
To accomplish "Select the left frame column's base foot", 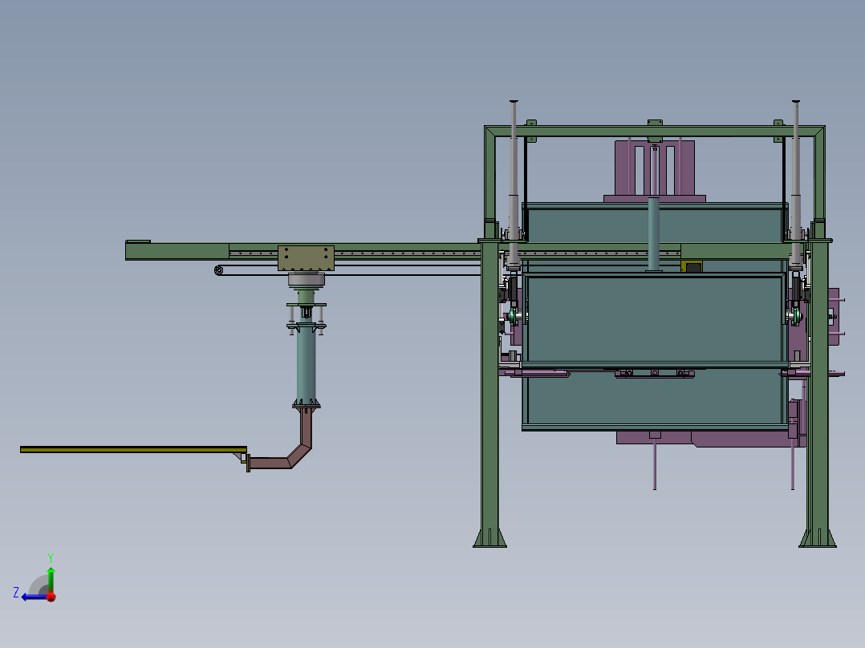I will click(x=489, y=537).
